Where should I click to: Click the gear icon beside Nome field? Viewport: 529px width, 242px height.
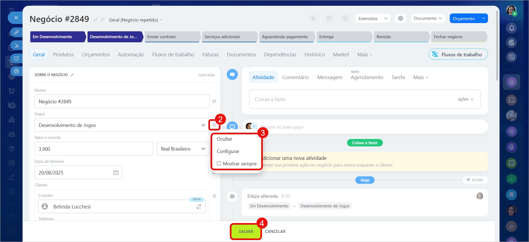(x=214, y=101)
